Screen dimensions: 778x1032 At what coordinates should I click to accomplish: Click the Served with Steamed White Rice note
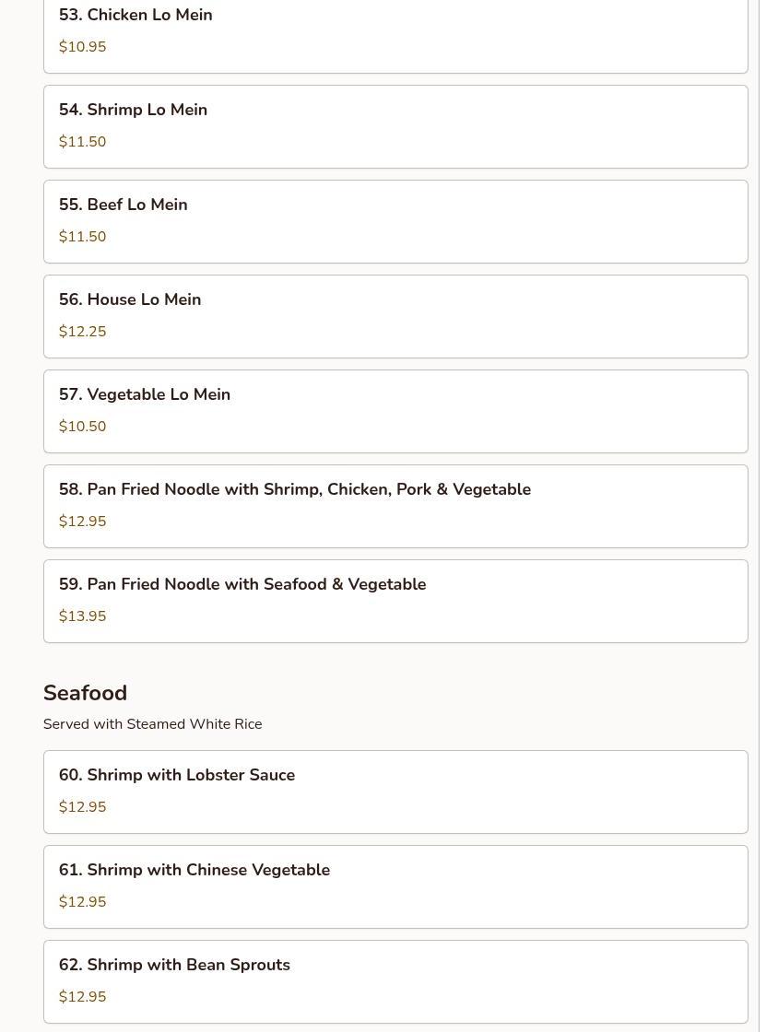point(153,724)
